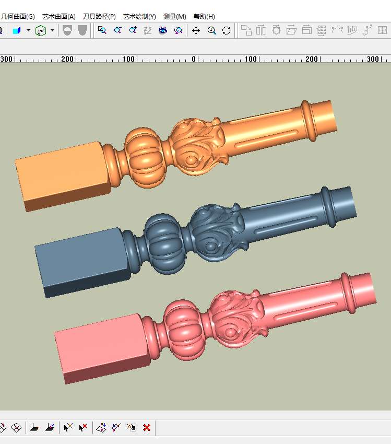Open the 帮助(H) menu
This screenshot has height=444, width=391.
click(x=204, y=17)
